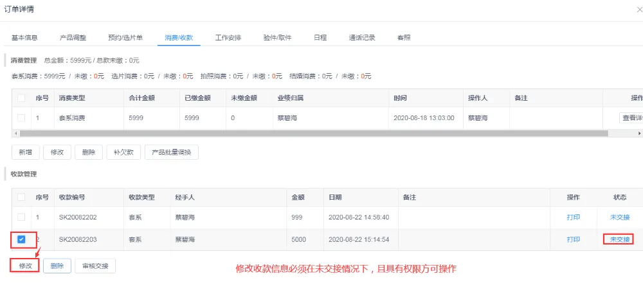The image size is (643, 283).
Task: Select all rows in 消费管理 table header checkbox
Action: point(21,98)
